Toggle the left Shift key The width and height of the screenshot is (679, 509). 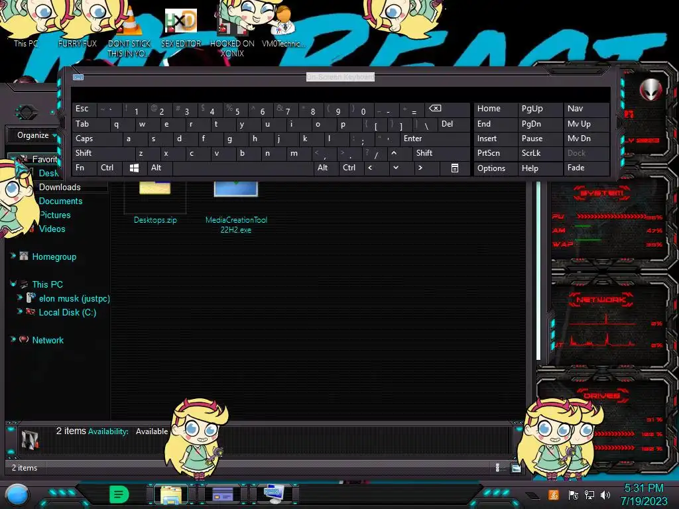click(103, 153)
